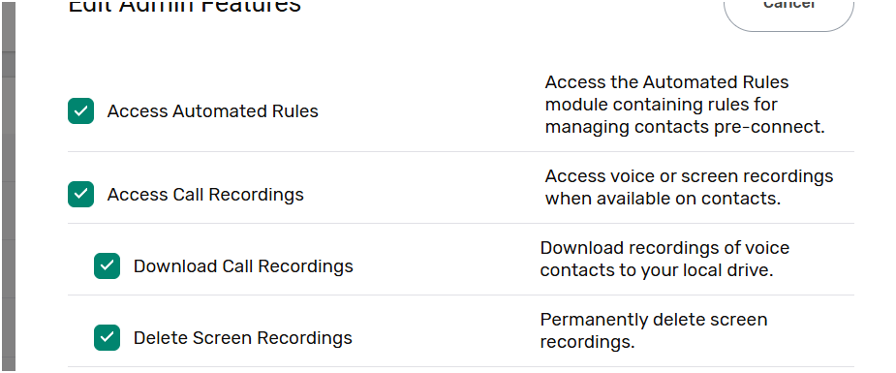The height and width of the screenshot is (373, 896).
Task: Click divider line below Delete Screen Recordings row
Action: (460, 367)
